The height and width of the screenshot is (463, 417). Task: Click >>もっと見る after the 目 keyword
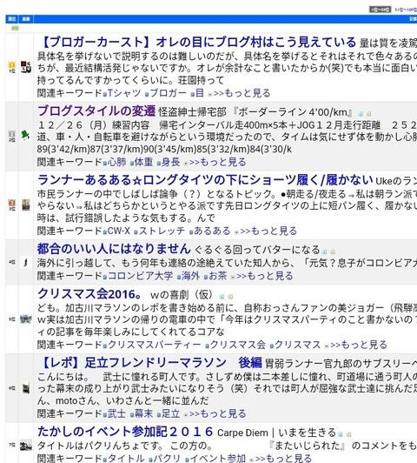(x=242, y=93)
